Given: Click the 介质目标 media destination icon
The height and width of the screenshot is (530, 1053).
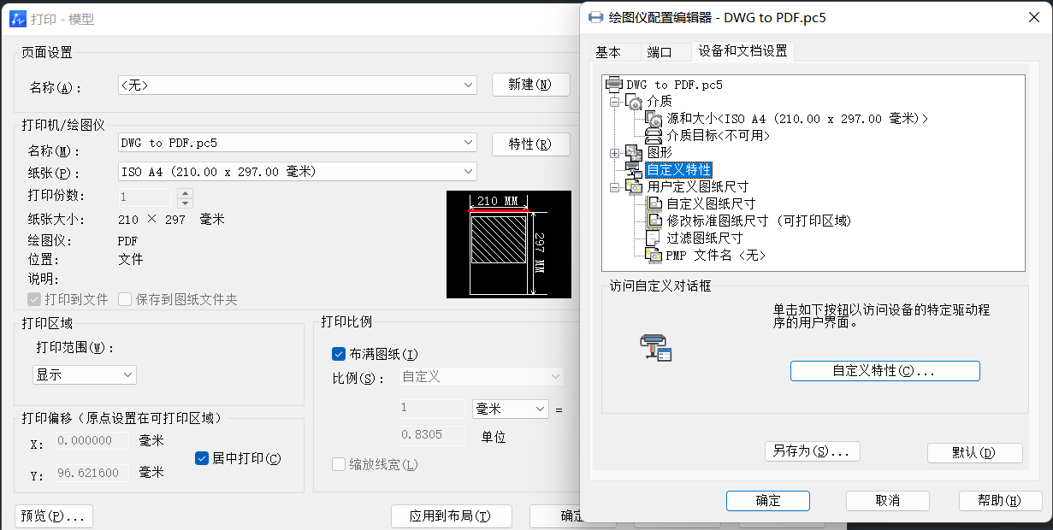Looking at the screenshot, I should (654, 135).
